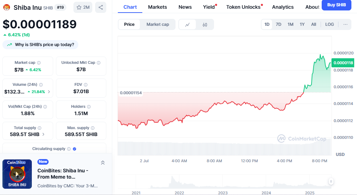
Task: Open the Analytics tab
Action: point(283,7)
